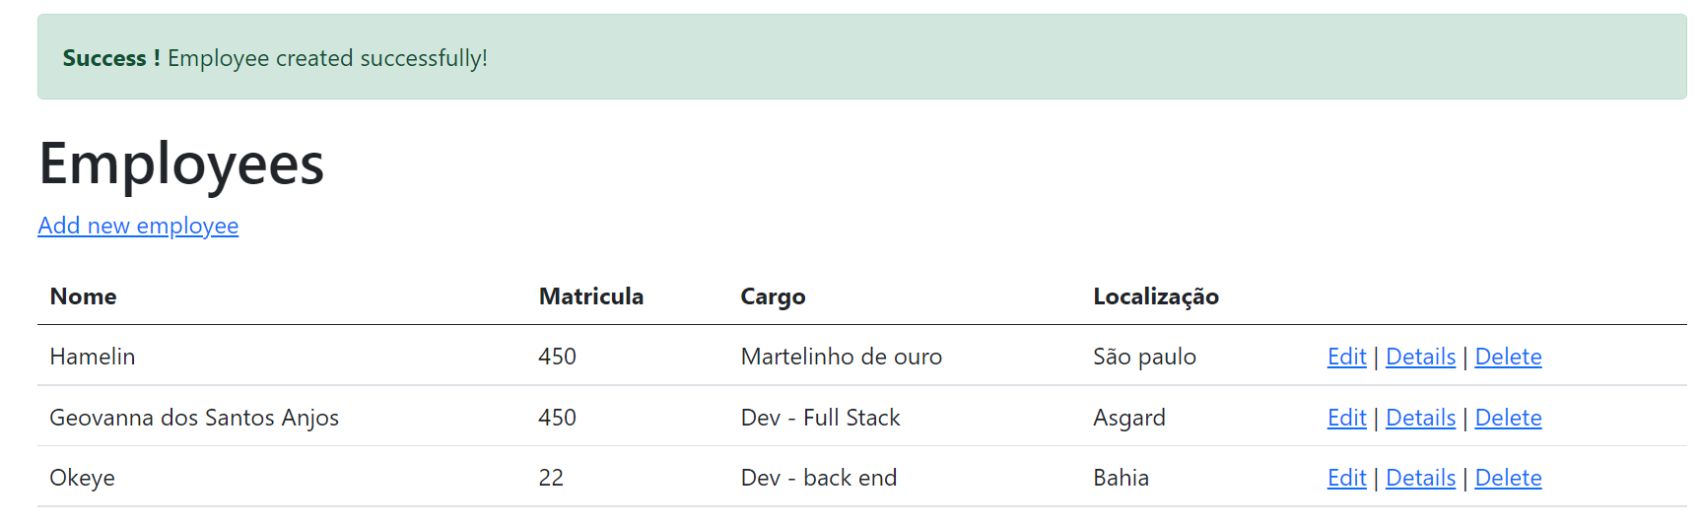Click the Matricula column header
Viewport: 1701px width, 524px height.
(x=591, y=296)
